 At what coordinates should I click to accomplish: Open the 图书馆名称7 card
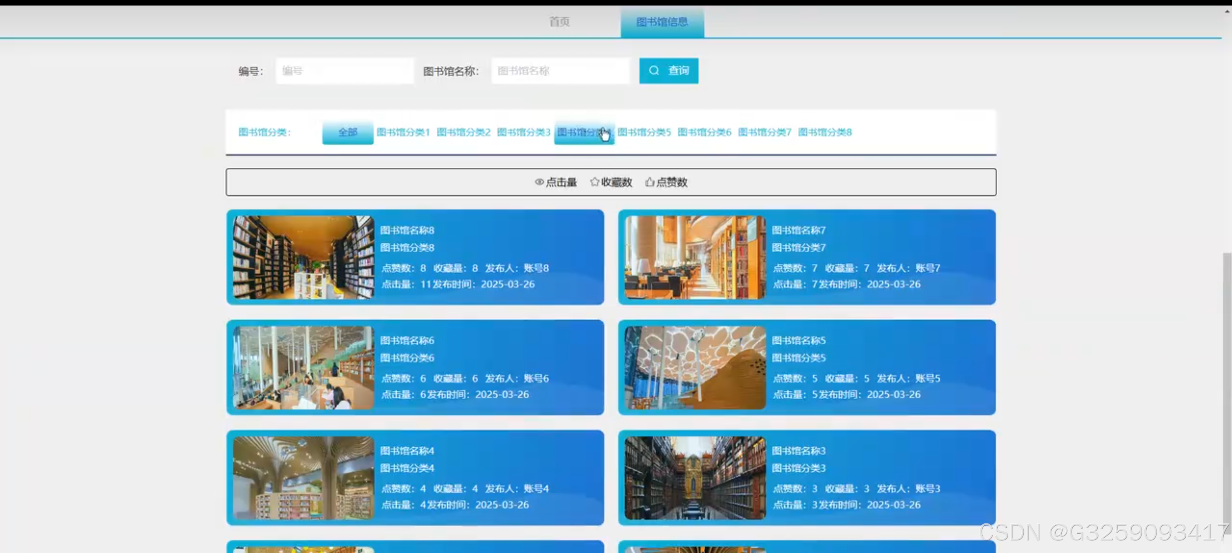[x=807, y=257]
